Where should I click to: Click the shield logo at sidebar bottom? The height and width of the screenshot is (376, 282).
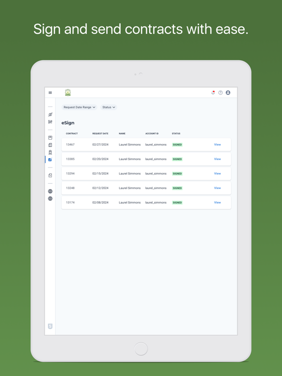pyautogui.click(x=50, y=326)
